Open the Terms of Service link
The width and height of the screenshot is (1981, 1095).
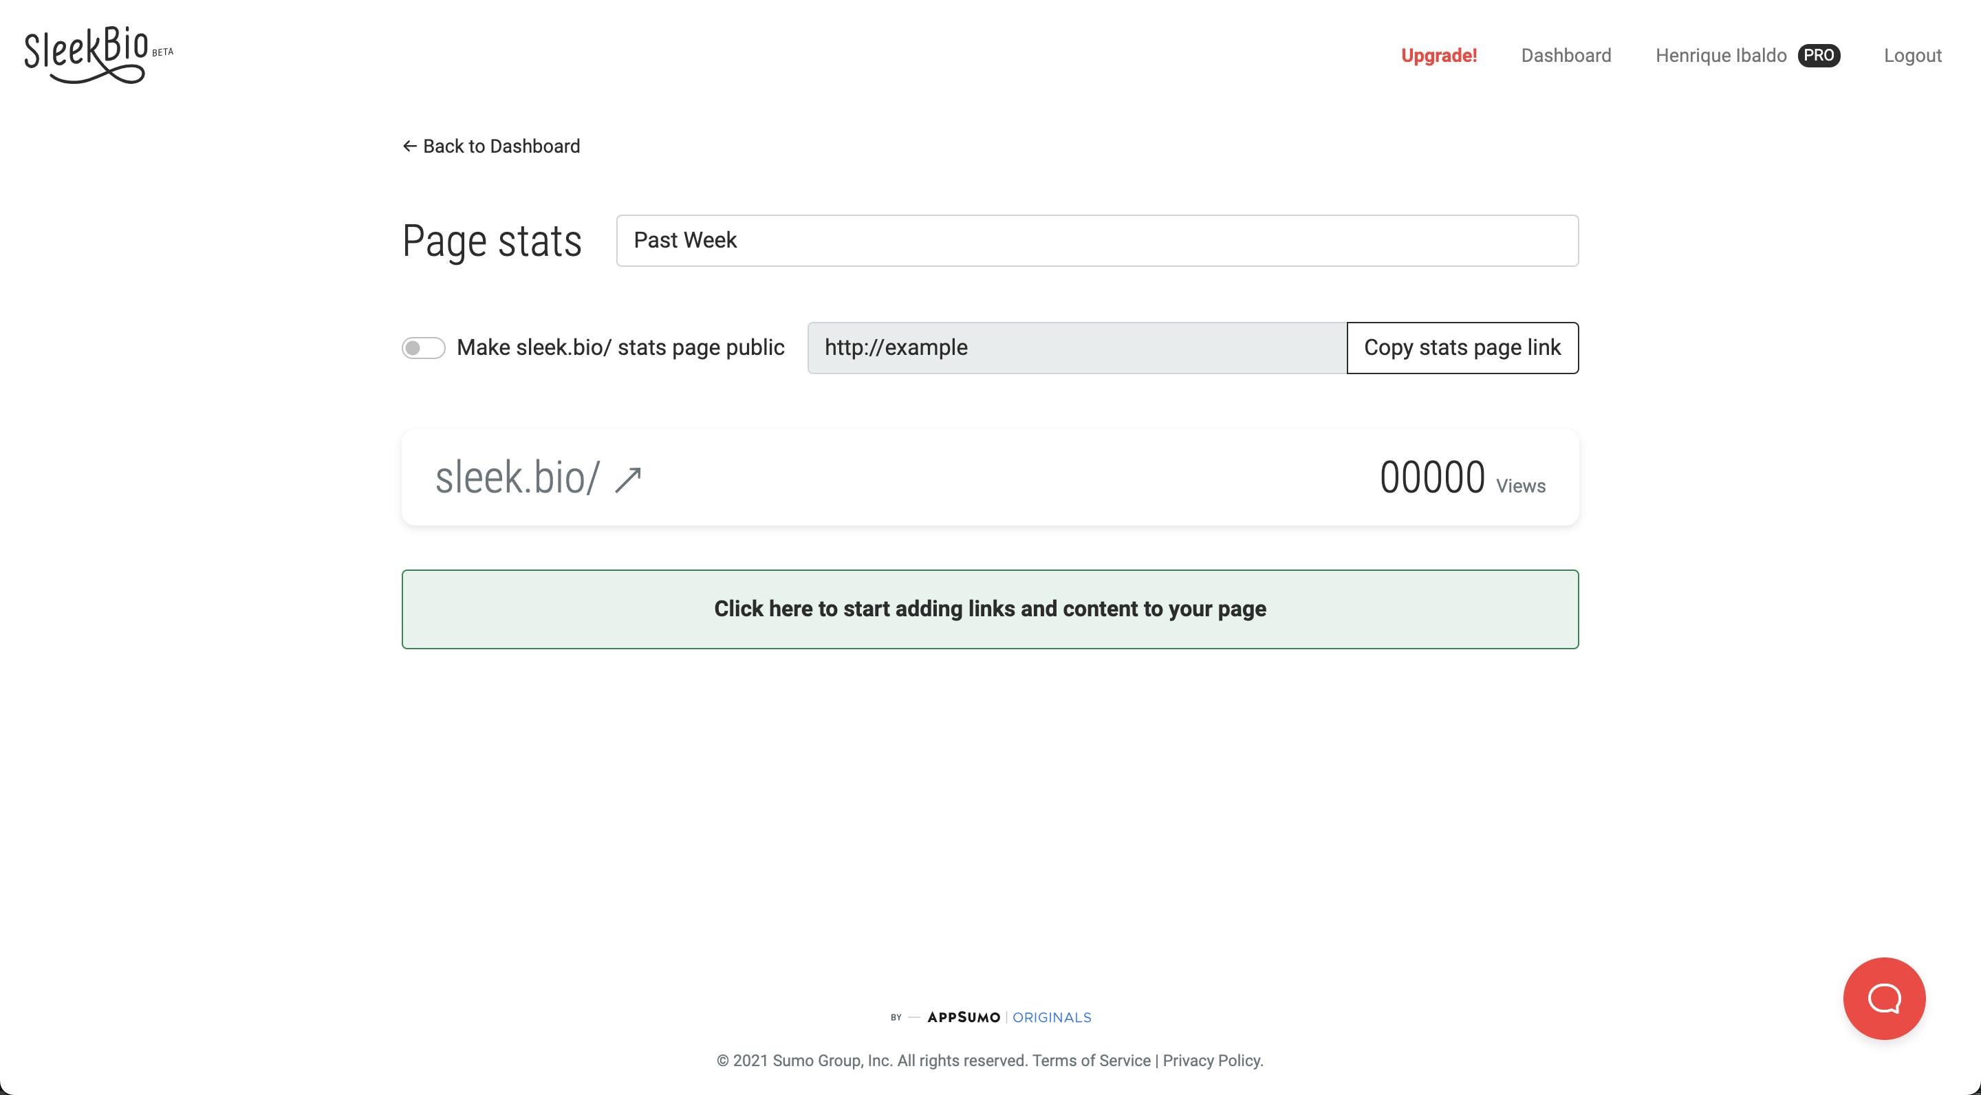pyautogui.click(x=1090, y=1061)
